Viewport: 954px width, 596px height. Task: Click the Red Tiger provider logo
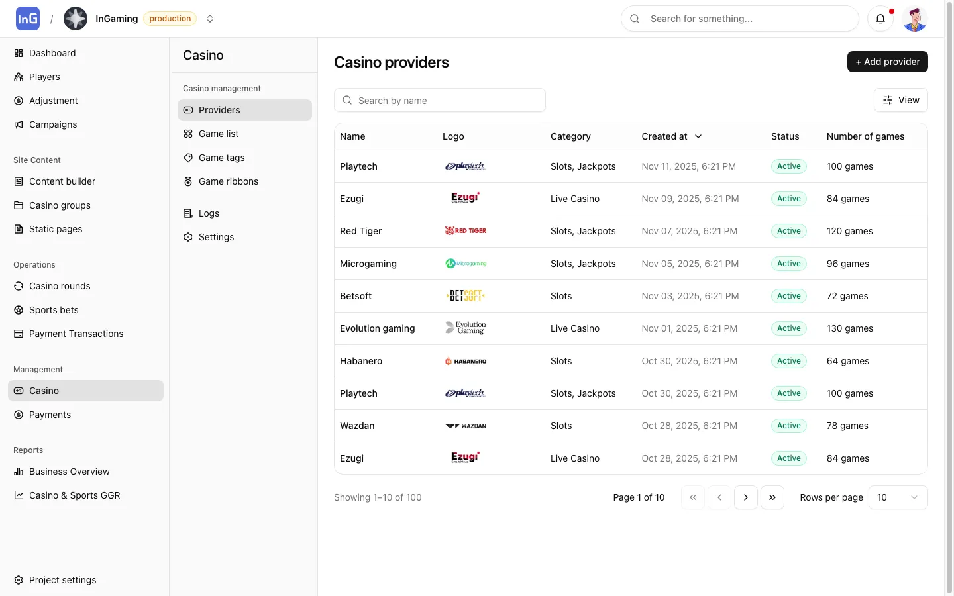point(466,231)
